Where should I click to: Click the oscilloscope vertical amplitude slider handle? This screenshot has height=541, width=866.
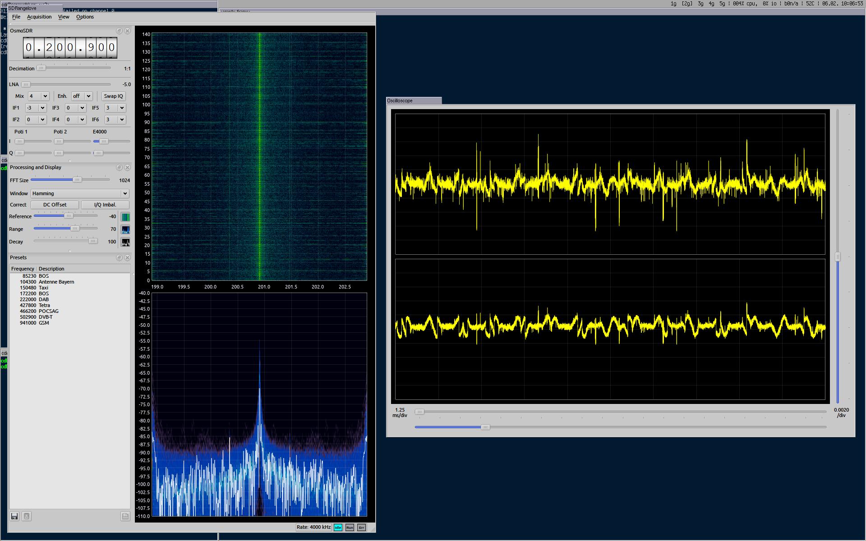click(838, 257)
